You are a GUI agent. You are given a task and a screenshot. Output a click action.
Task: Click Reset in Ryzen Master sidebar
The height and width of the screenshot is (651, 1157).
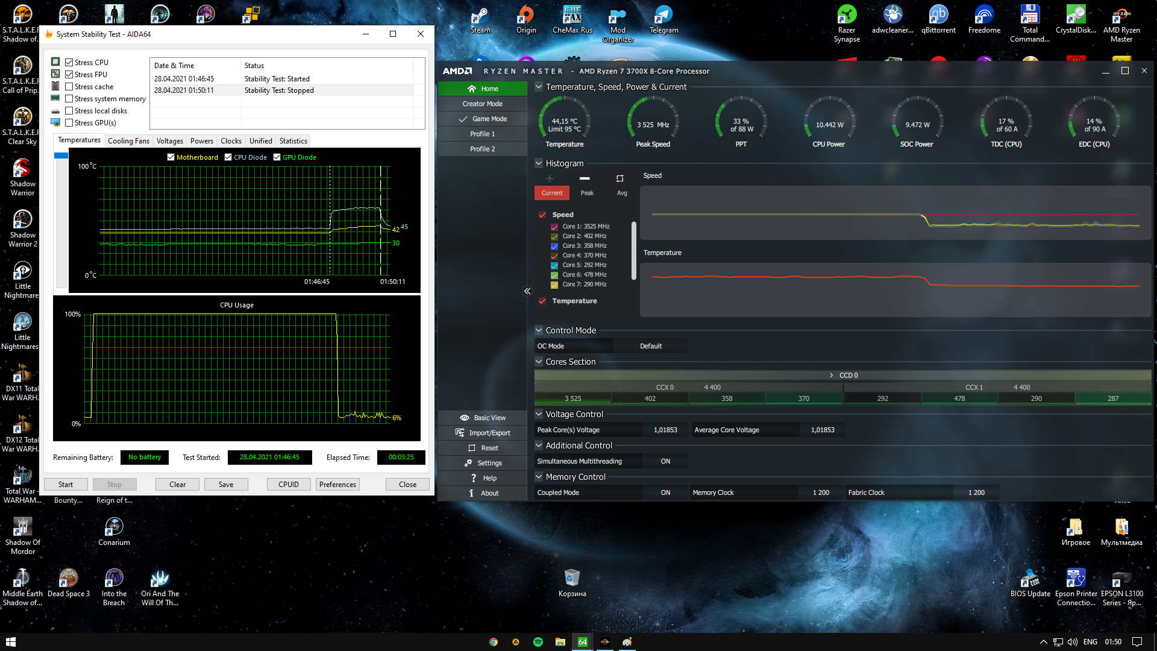pos(483,448)
